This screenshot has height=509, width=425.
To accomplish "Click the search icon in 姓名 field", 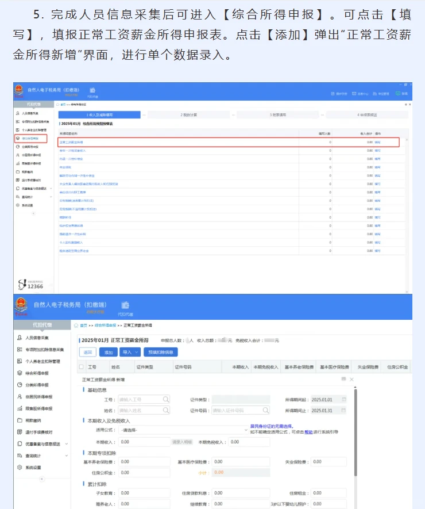I will [x=165, y=410].
